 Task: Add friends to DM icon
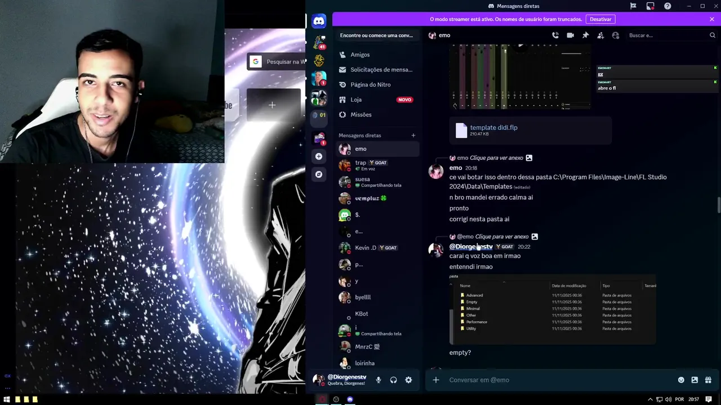tap(600, 35)
